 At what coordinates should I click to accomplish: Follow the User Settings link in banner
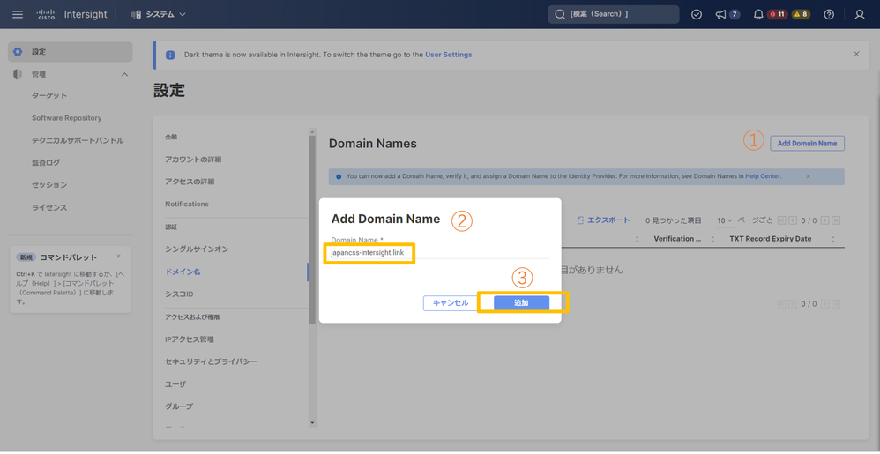point(449,55)
